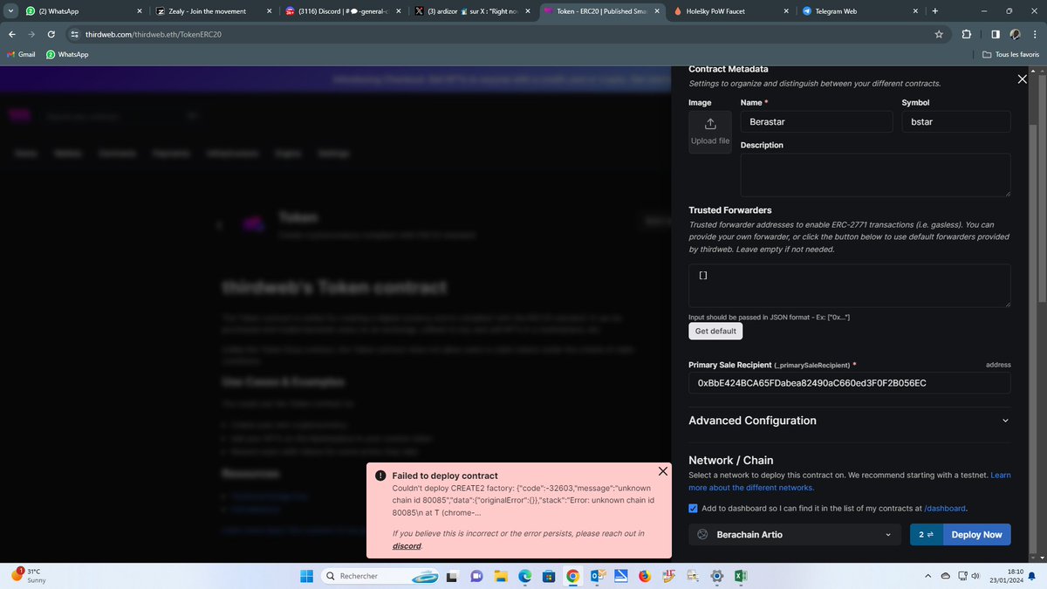This screenshot has width=1047, height=589.
Task: Switch to the ardizor X tab
Action: (473, 11)
